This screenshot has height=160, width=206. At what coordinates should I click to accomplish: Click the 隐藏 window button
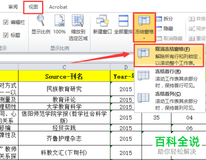pos(164,29)
